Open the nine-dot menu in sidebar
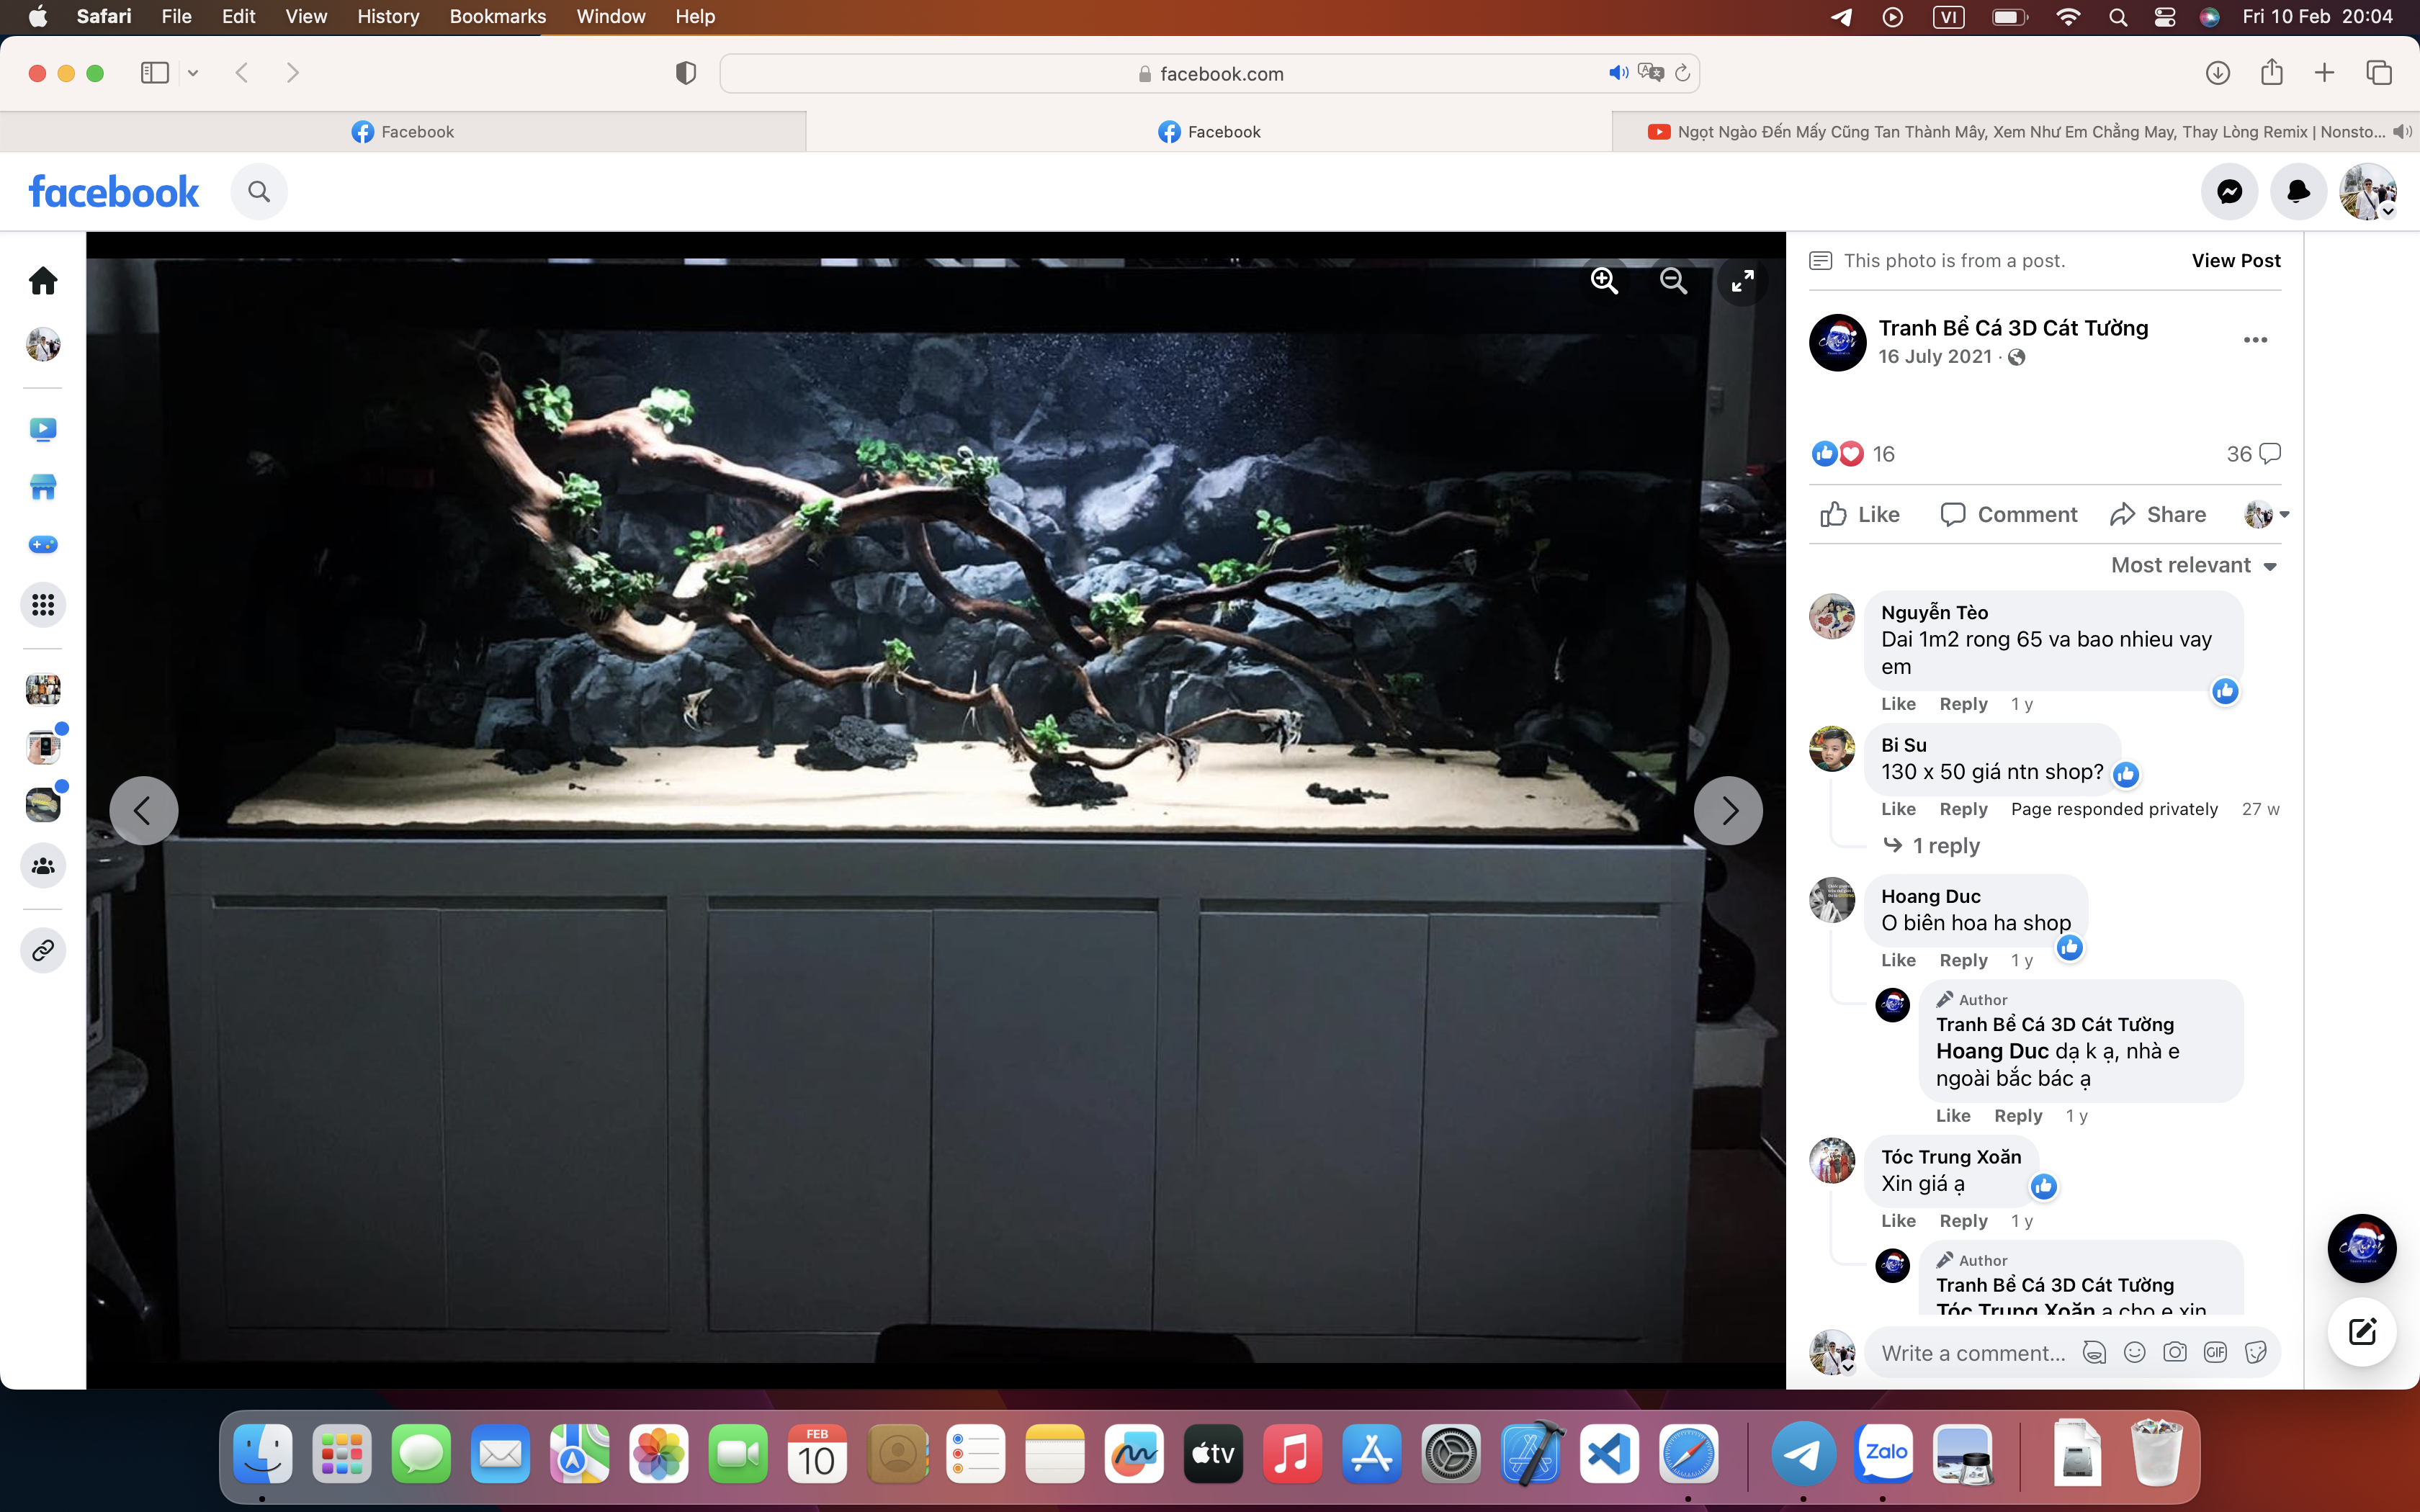Viewport: 2420px width, 1512px height. pos(43,605)
